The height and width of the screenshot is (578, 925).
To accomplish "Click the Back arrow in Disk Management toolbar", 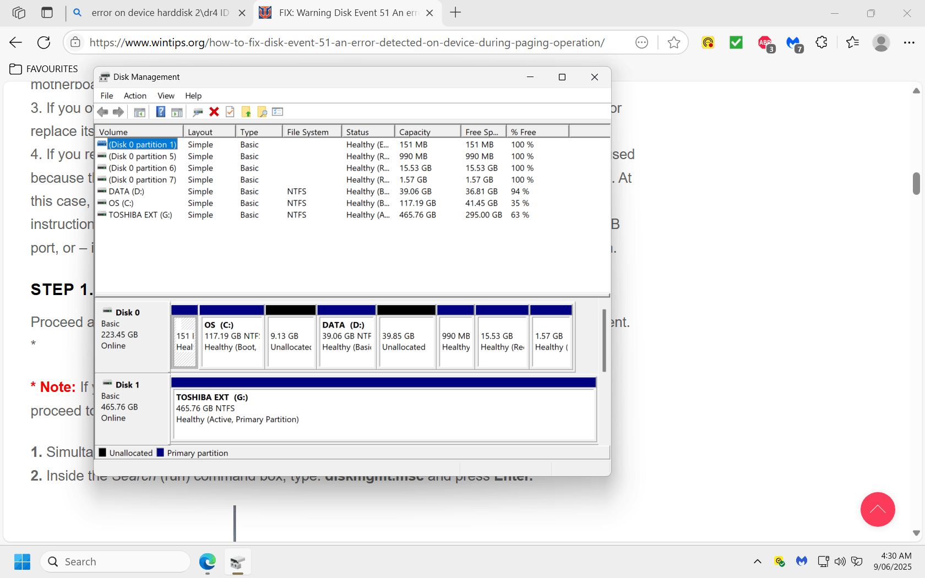I will pyautogui.click(x=102, y=112).
